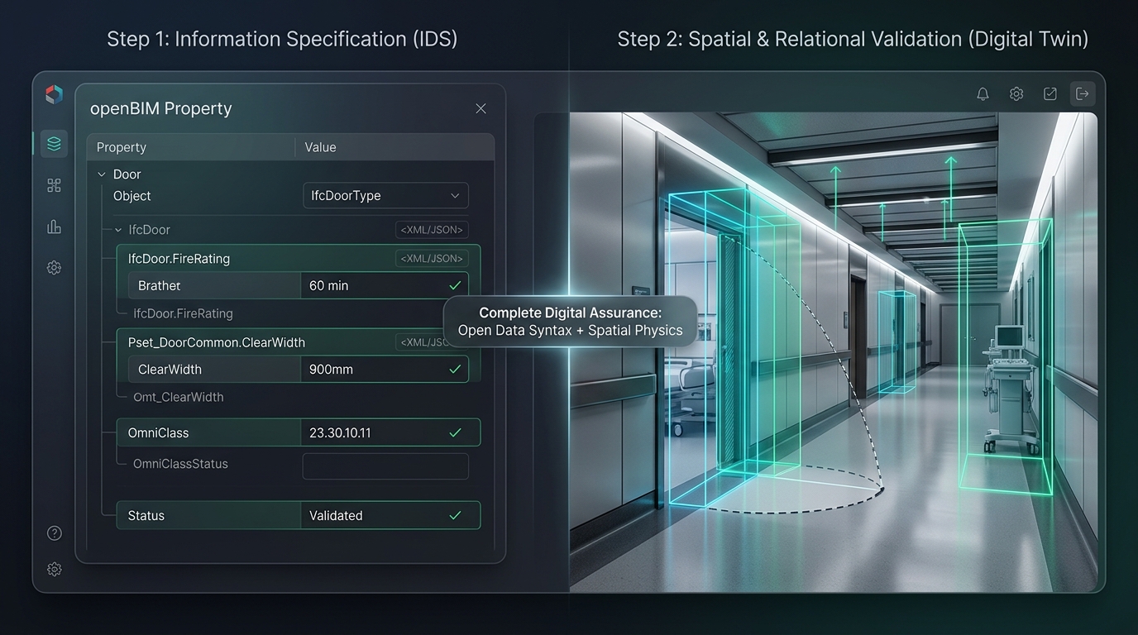Open the checklist icon in the top bar
The height and width of the screenshot is (635, 1138).
[x=1050, y=94]
